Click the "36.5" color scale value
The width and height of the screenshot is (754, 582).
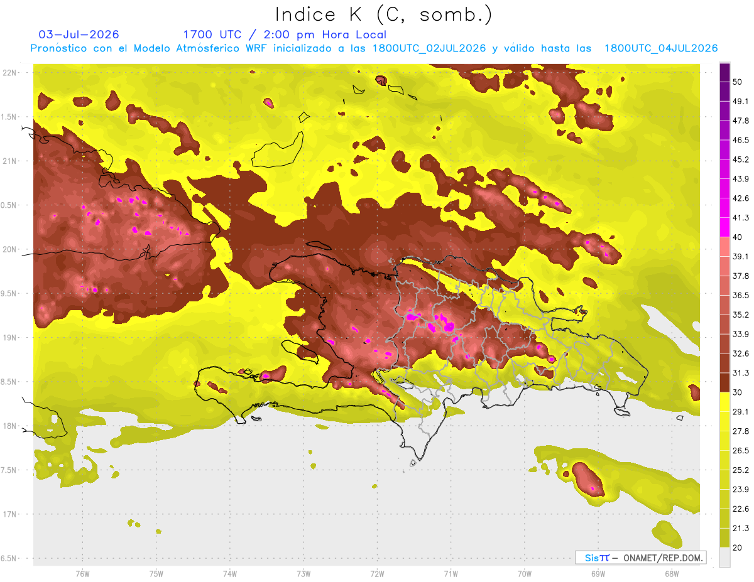(x=741, y=295)
